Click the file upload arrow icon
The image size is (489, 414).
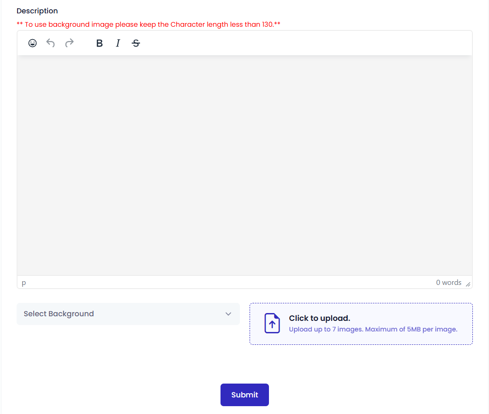[x=272, y=323]
